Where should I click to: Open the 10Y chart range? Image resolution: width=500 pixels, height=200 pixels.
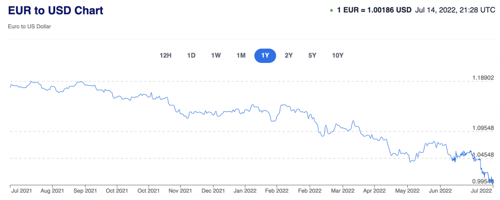(337, 55)
